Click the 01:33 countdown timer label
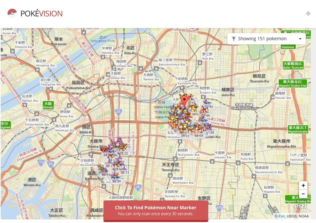 117,181
